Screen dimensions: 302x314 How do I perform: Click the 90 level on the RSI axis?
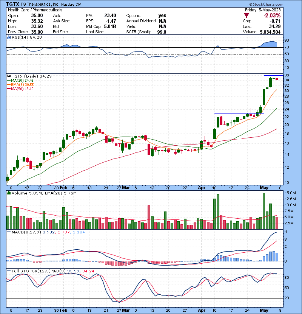[287, 40]
